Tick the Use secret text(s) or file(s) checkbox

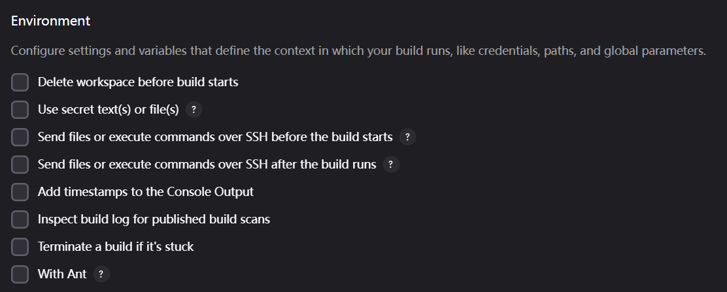tap(20, 110)
